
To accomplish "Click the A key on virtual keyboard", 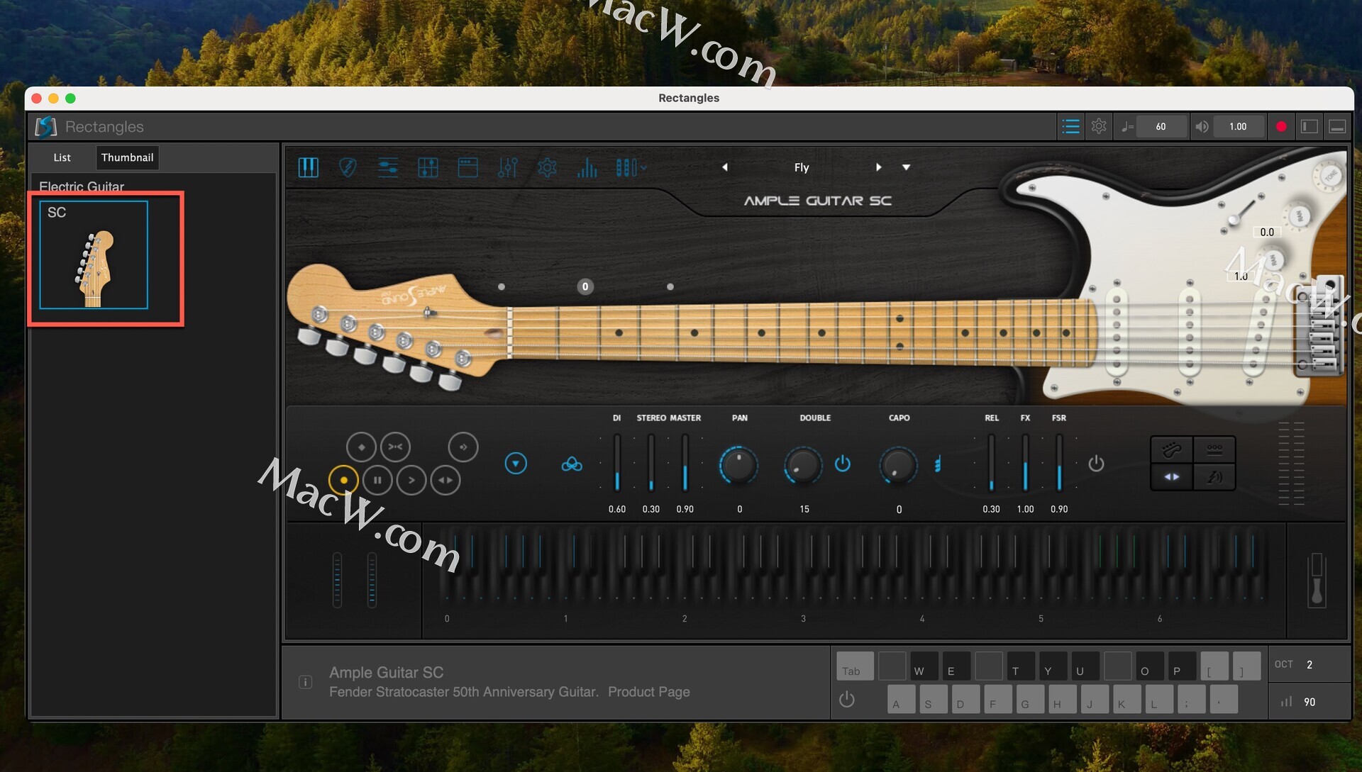I will point(902,700).
